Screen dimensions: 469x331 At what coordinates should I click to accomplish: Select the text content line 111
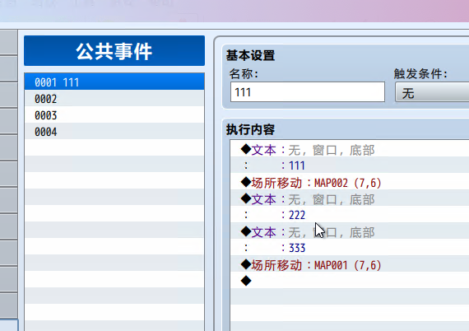[x=350, y=165]
